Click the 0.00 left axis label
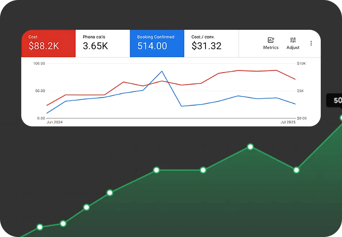342x237 pixels. pos(41,118)
